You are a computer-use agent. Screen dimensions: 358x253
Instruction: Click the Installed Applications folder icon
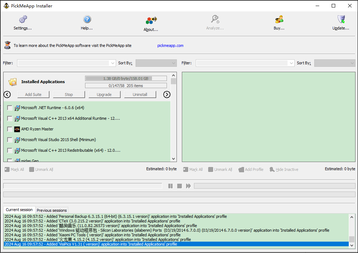pos(13,82)
